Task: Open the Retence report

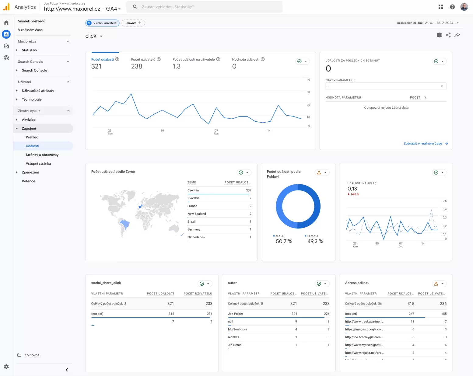Action: [29, 181]
